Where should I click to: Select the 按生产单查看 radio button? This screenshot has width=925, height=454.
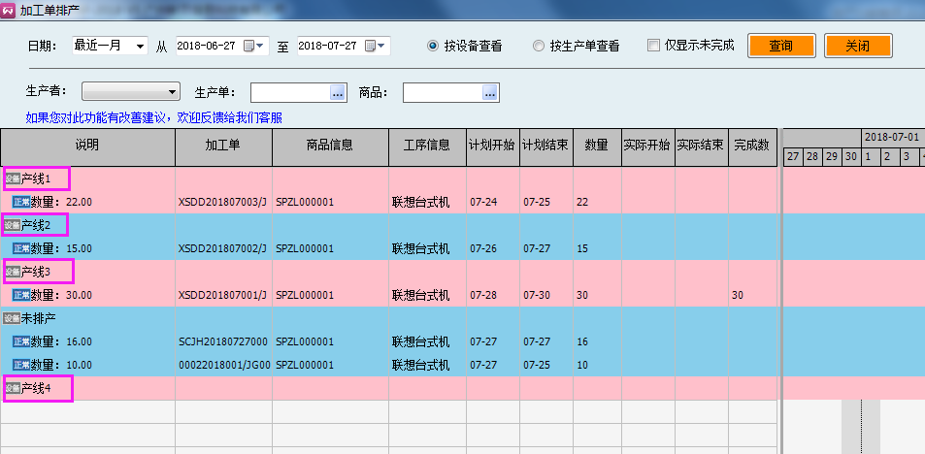pyautogui.click(x=539, y=46)
